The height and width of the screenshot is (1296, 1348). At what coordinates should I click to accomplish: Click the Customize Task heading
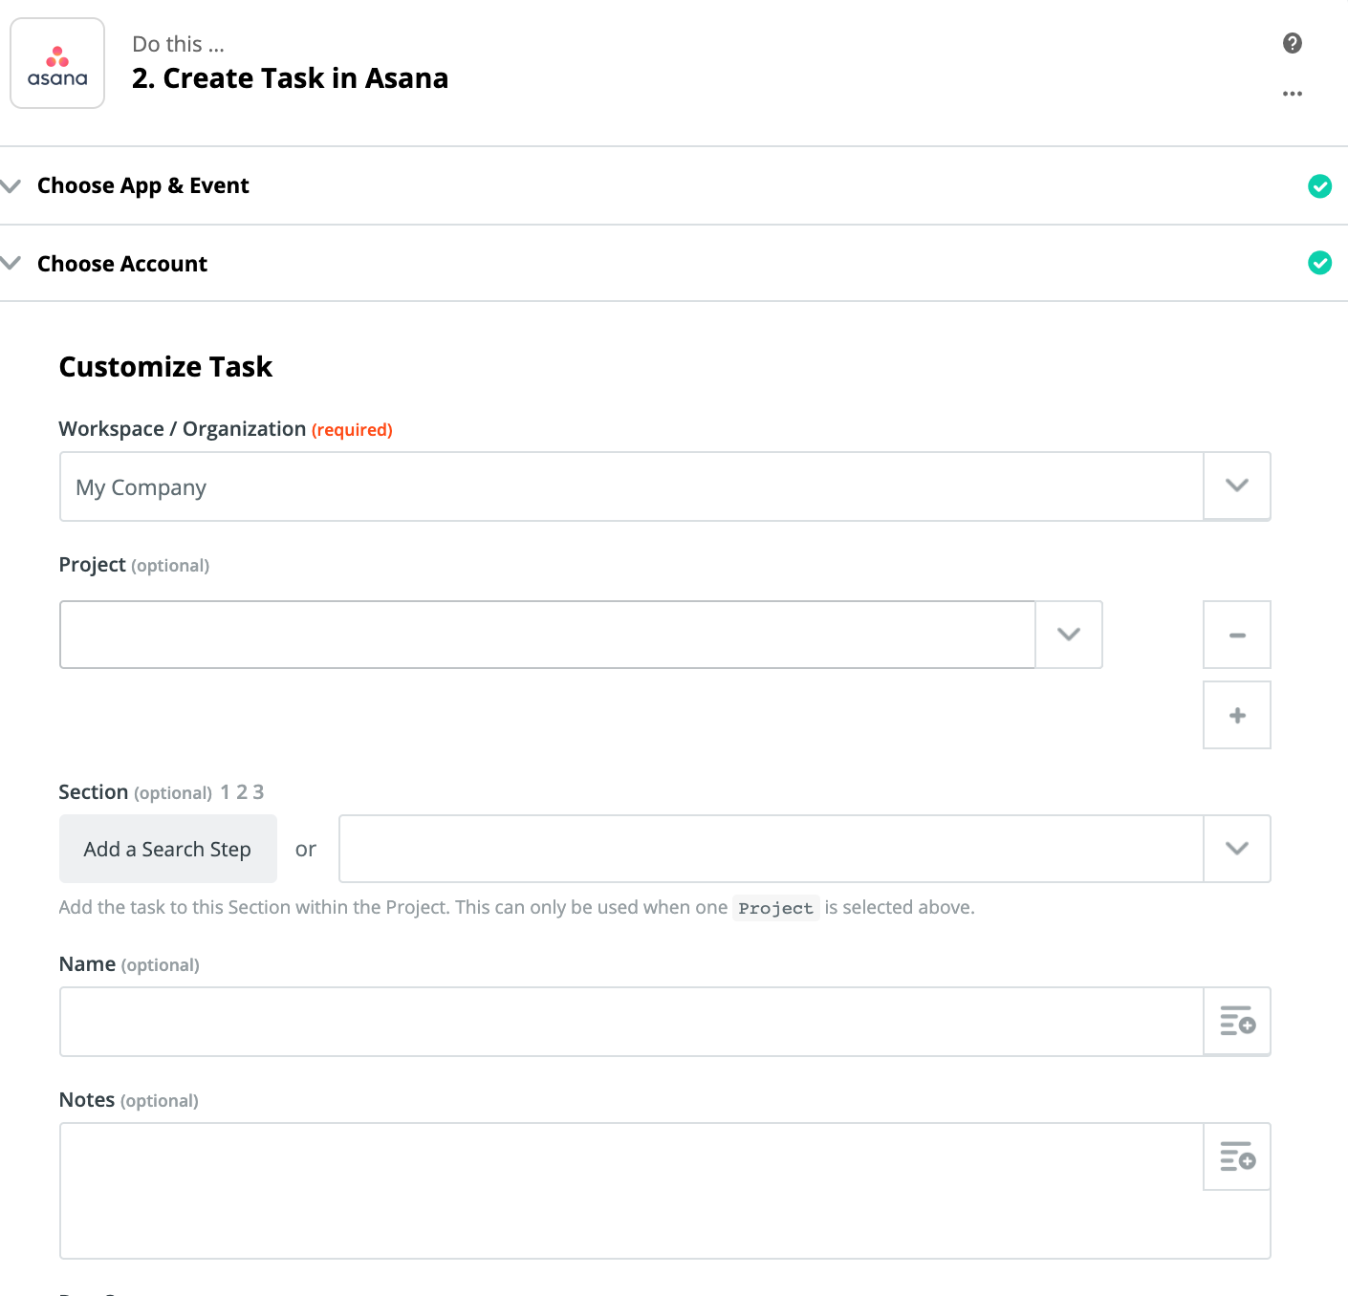coord(166,367)
